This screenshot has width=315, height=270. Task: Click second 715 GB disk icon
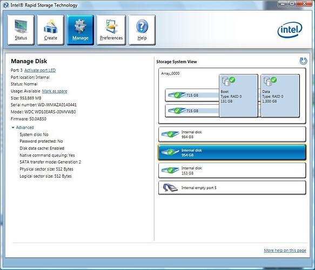177,110
